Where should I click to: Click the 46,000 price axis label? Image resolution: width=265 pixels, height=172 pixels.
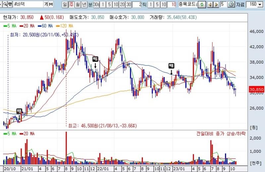tap(256, 31)
